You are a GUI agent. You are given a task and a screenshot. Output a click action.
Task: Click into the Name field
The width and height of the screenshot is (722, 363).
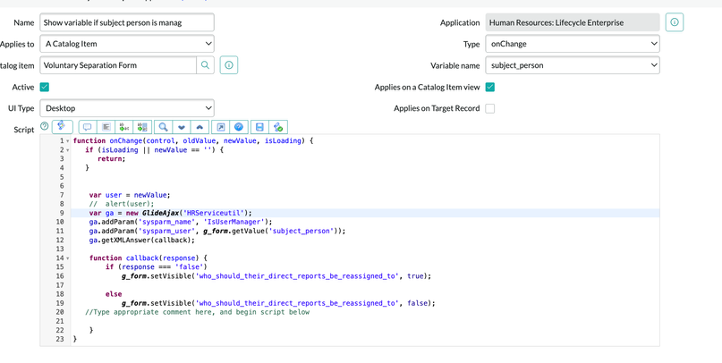pyautogui.click(x=127, y=22)
